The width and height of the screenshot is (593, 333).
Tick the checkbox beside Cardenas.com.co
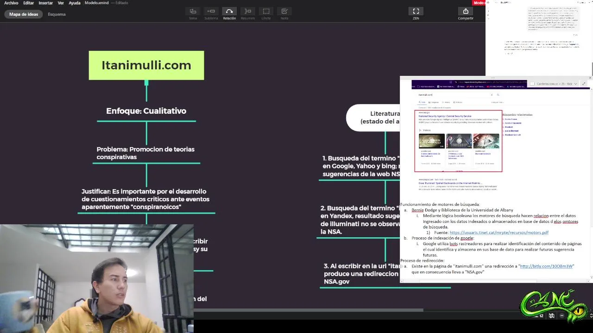[x=532, y=84]
